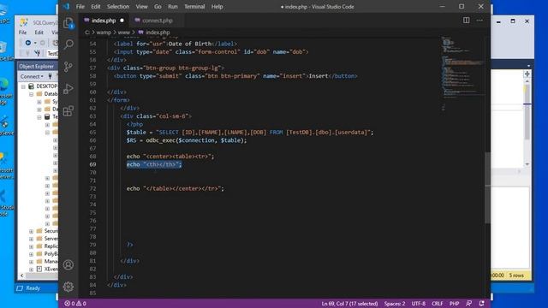This screenshot has height=308, width=548.
Task: Change end of line sequence CRLF
Action: tap(437, 304)
